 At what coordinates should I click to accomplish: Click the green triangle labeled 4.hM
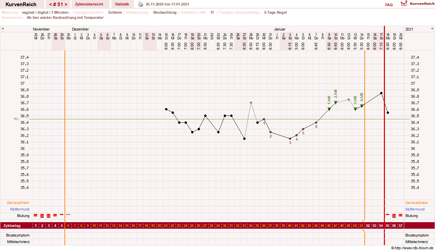[x=362, y=106]
